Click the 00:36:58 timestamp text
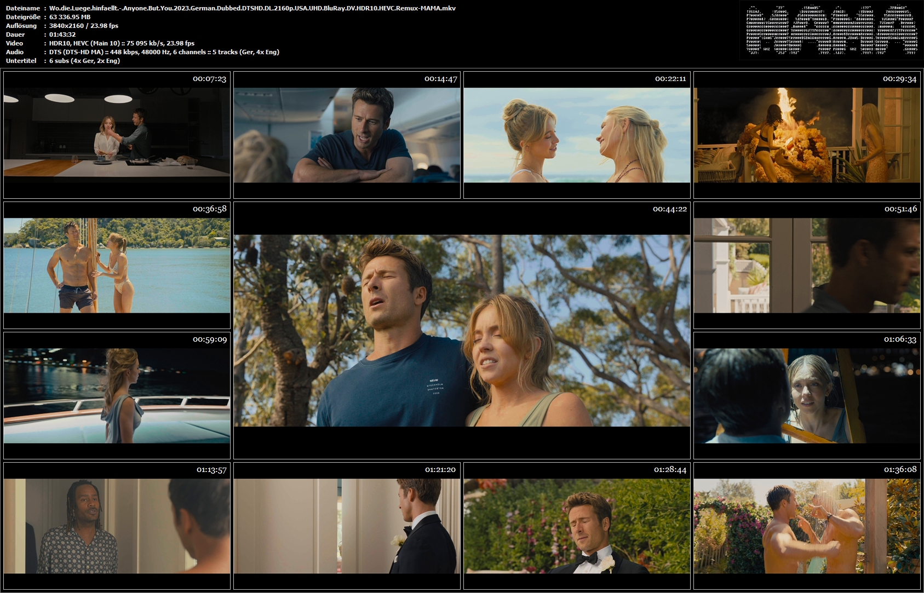This screenshot has width=924, height=593. pyautogui.click(x=209, y=209)
